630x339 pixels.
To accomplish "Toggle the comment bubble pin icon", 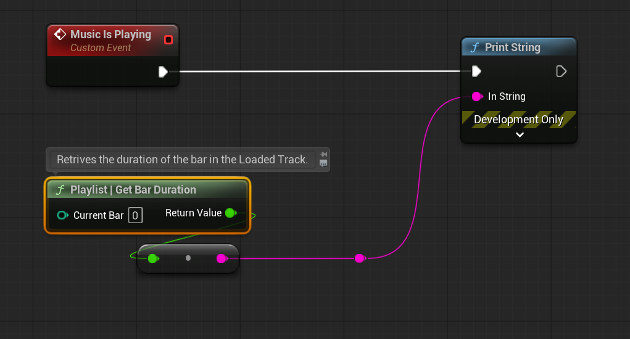I will coord(324,154).
